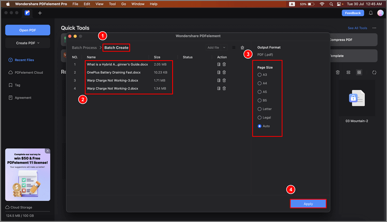Open the Edit menu
Screen dimensions: 387x222
87,4
